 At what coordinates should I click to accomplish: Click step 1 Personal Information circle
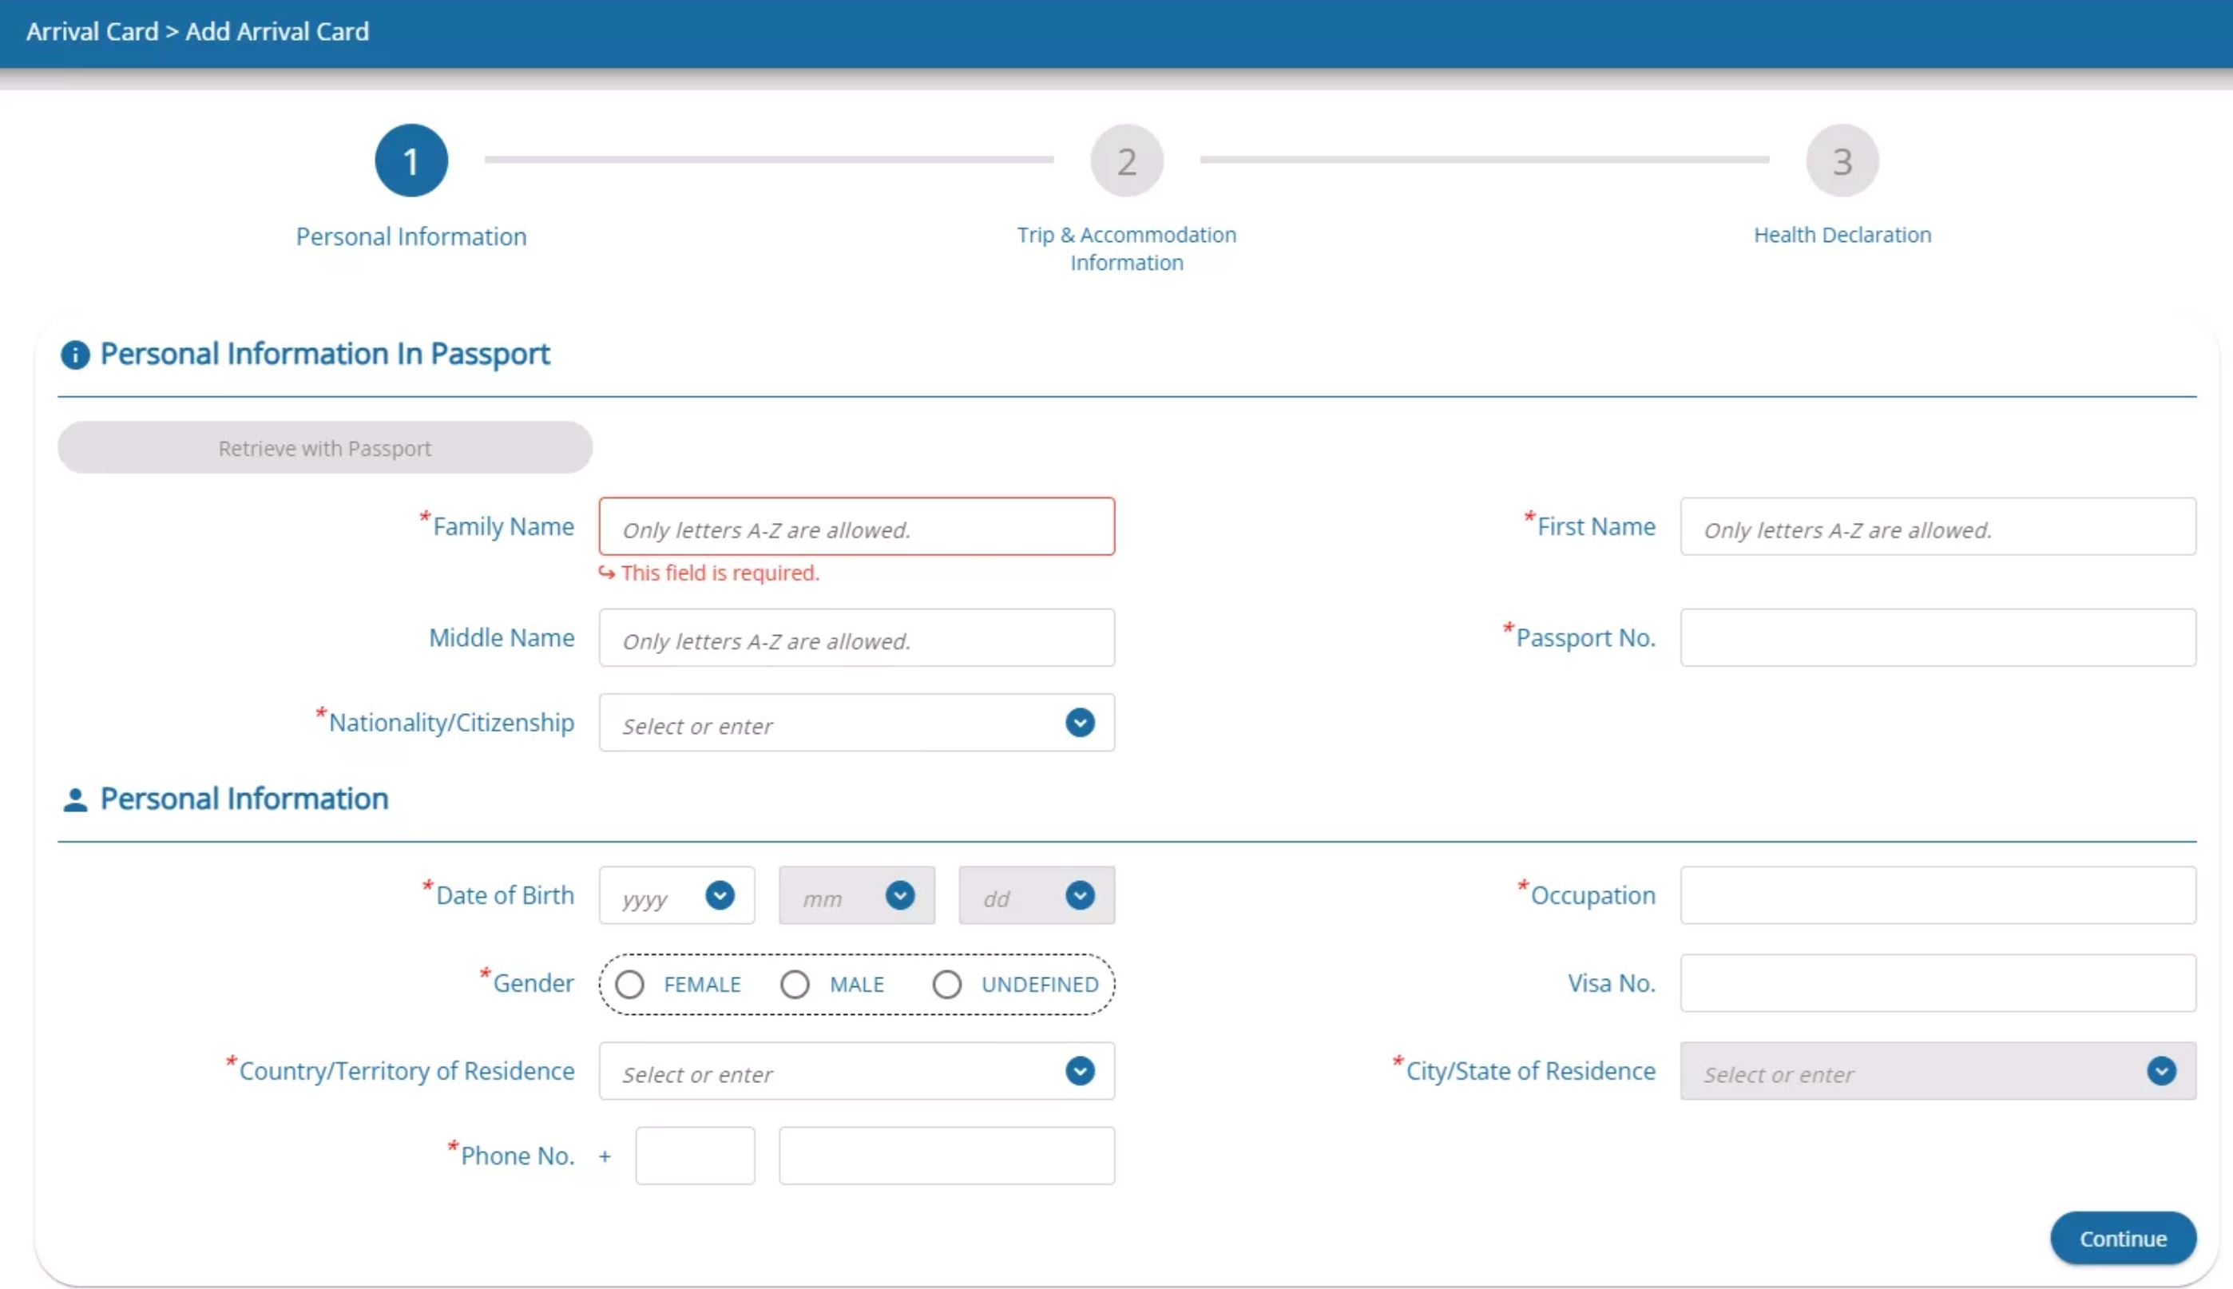[x=411, y=161]
